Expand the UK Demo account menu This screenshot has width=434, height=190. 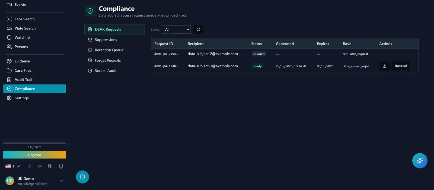point(62,181)
